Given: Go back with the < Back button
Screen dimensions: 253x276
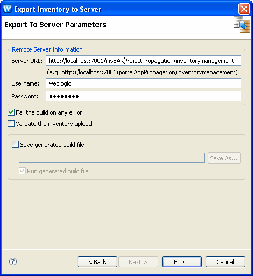Looking at the screenshot, I should coord(97,262).
